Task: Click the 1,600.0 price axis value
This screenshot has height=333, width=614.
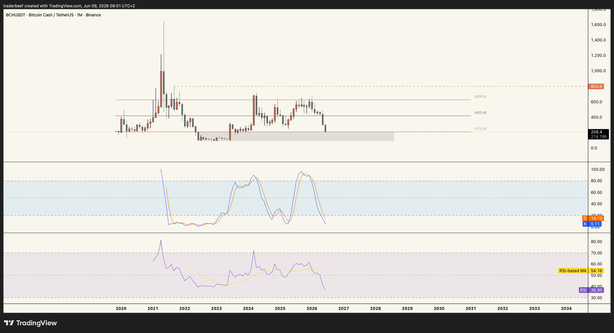Action: click(x=598, y=25)
